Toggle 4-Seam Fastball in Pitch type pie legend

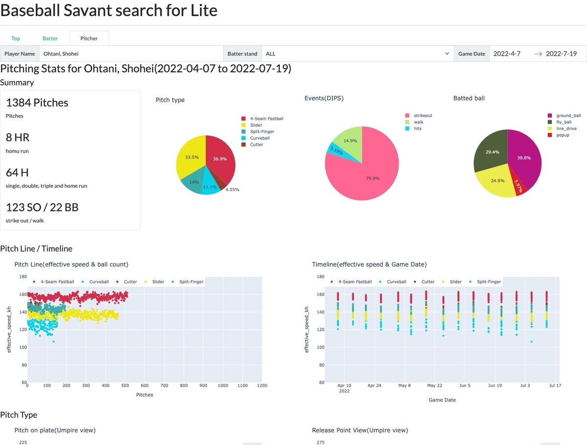[x=262, y=119]
